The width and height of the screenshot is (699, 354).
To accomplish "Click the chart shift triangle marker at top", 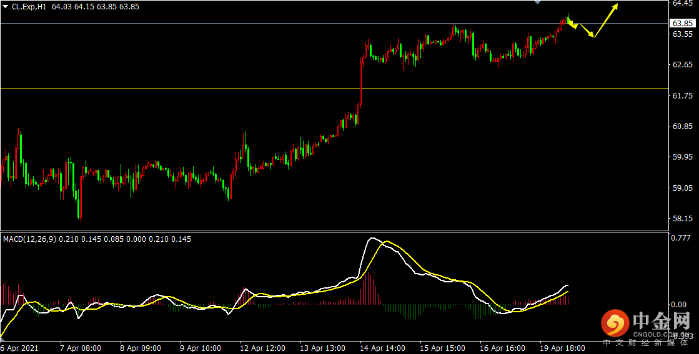I will point(538,2).
